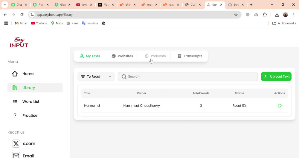Play the Hamamd text entry
This screenshot has height=158, width=299.
pos(280,106)
